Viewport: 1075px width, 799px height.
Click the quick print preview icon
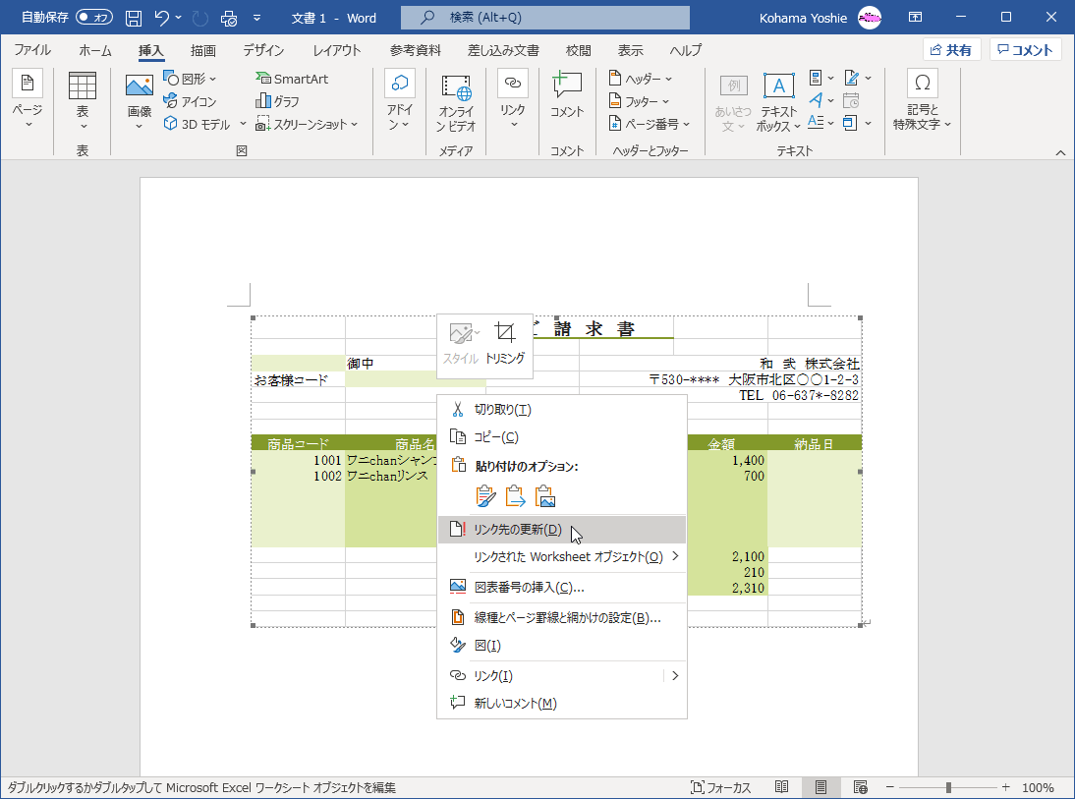click(x=229, y=18)
